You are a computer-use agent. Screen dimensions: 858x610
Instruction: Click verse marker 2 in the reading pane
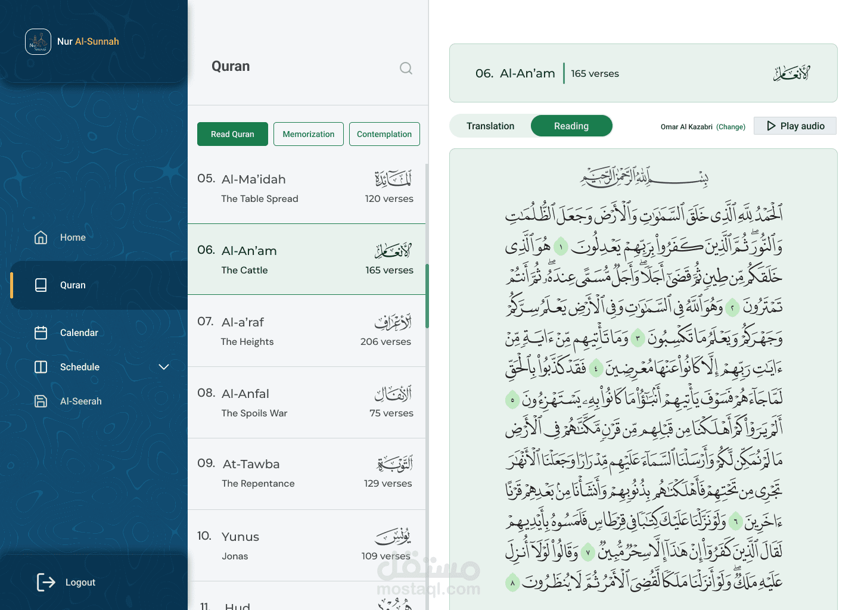[x=732, y=307]
